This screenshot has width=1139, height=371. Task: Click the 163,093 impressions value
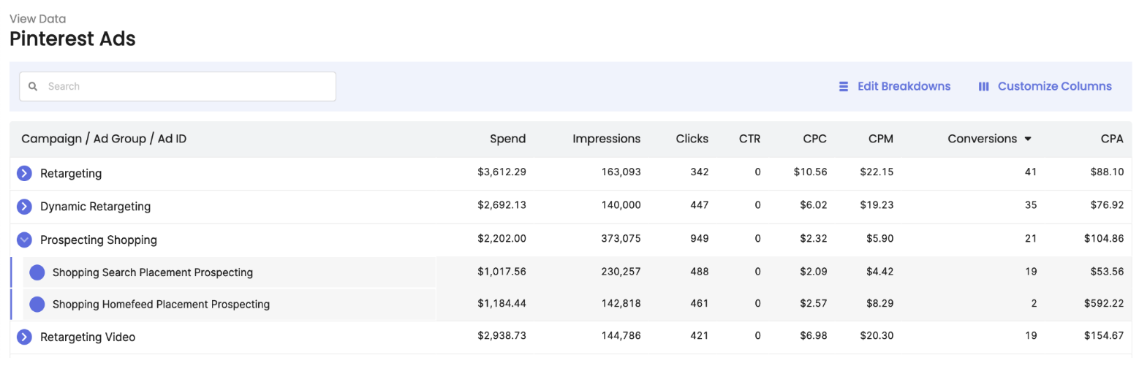click(x=621, y=172)
